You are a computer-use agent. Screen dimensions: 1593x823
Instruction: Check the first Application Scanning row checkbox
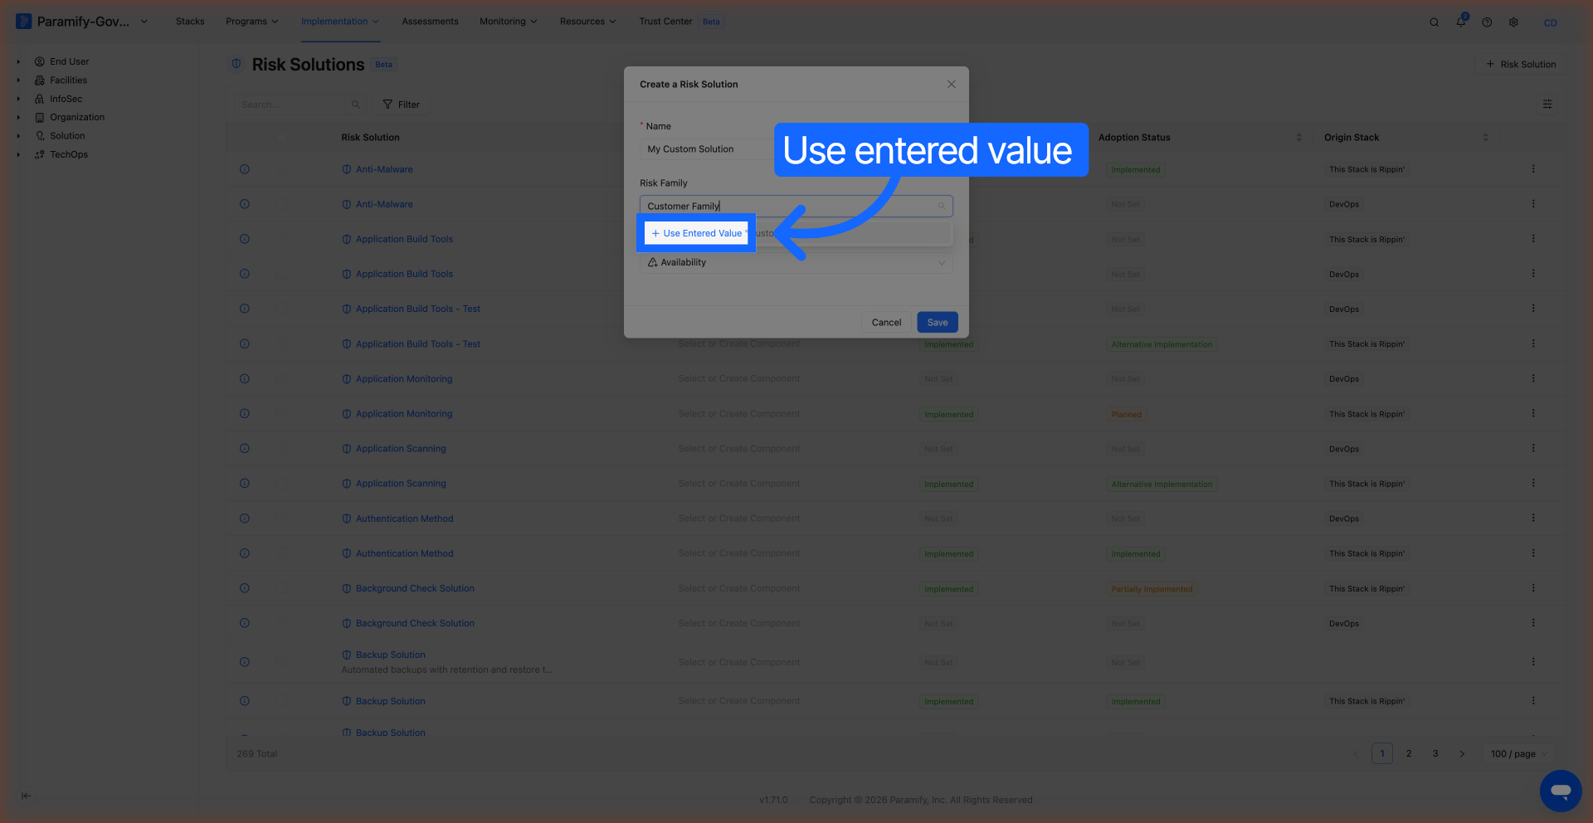281,448
